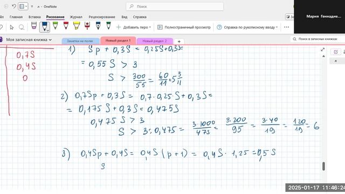Viewport: 345px width, 194px height.
Task: Open the Вставка ribbon tab
Action: pyautogui.click(x=34, y=17)
